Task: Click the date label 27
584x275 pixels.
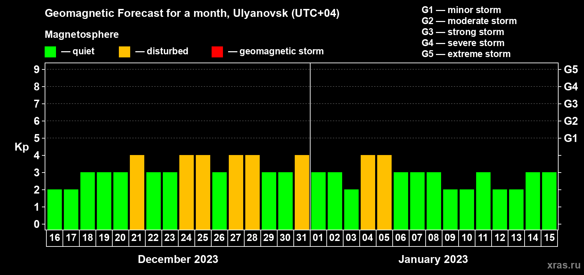Action: [x=236, y=238]
